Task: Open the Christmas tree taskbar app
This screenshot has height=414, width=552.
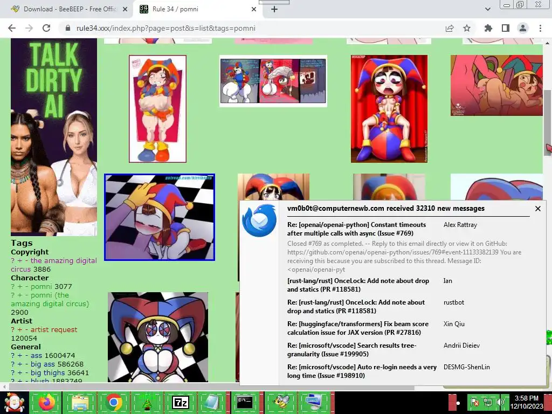Action: (x=147, y=402)
